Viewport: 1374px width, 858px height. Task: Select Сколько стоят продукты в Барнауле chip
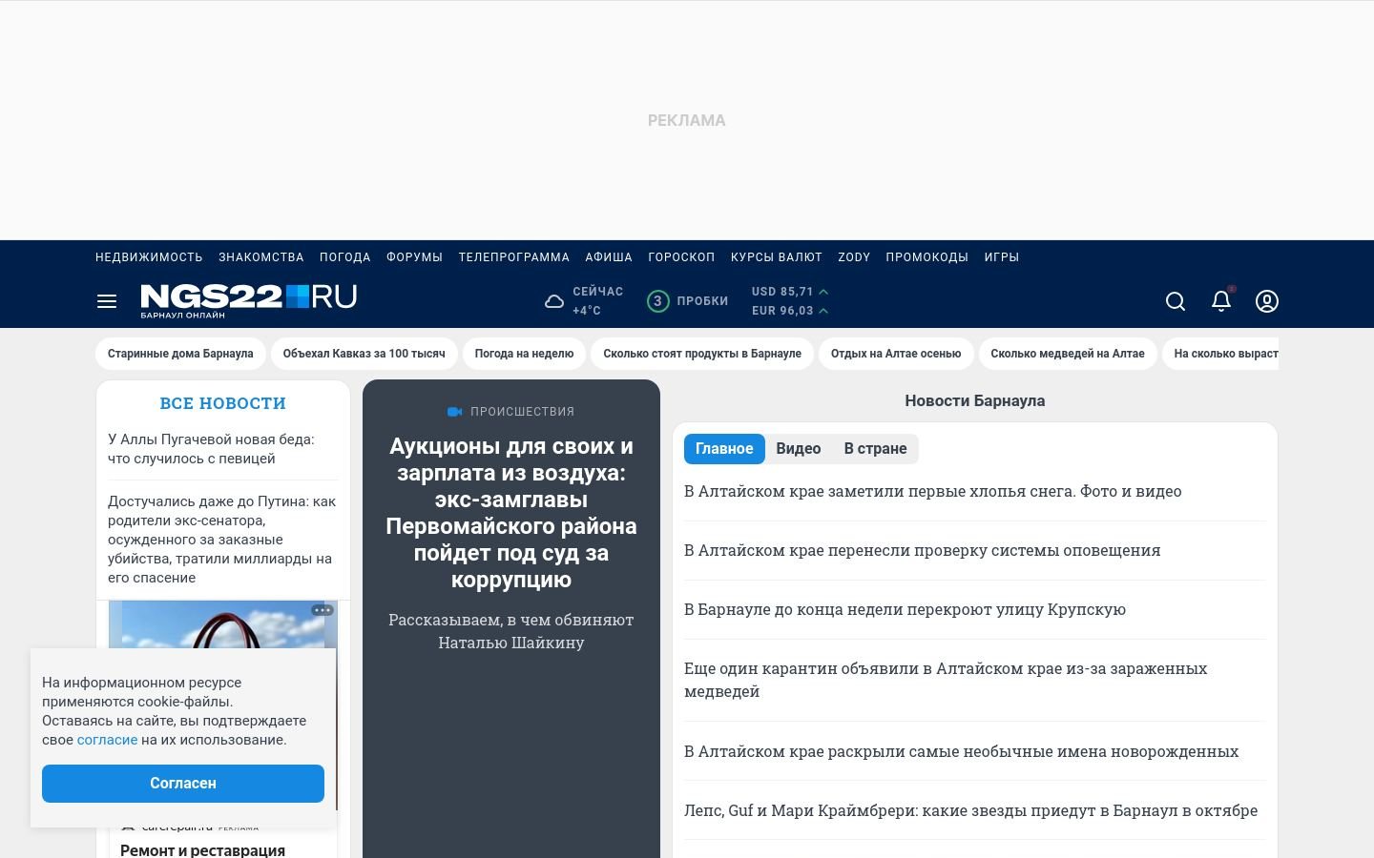tap(702, 354)
